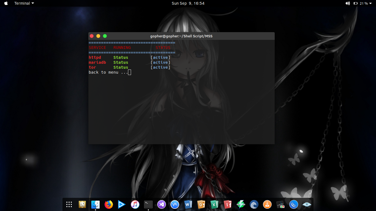Minimize the terminal with yellow button
Screen dimensions: 376x211
pyautogui.click(x=98, y=36)
